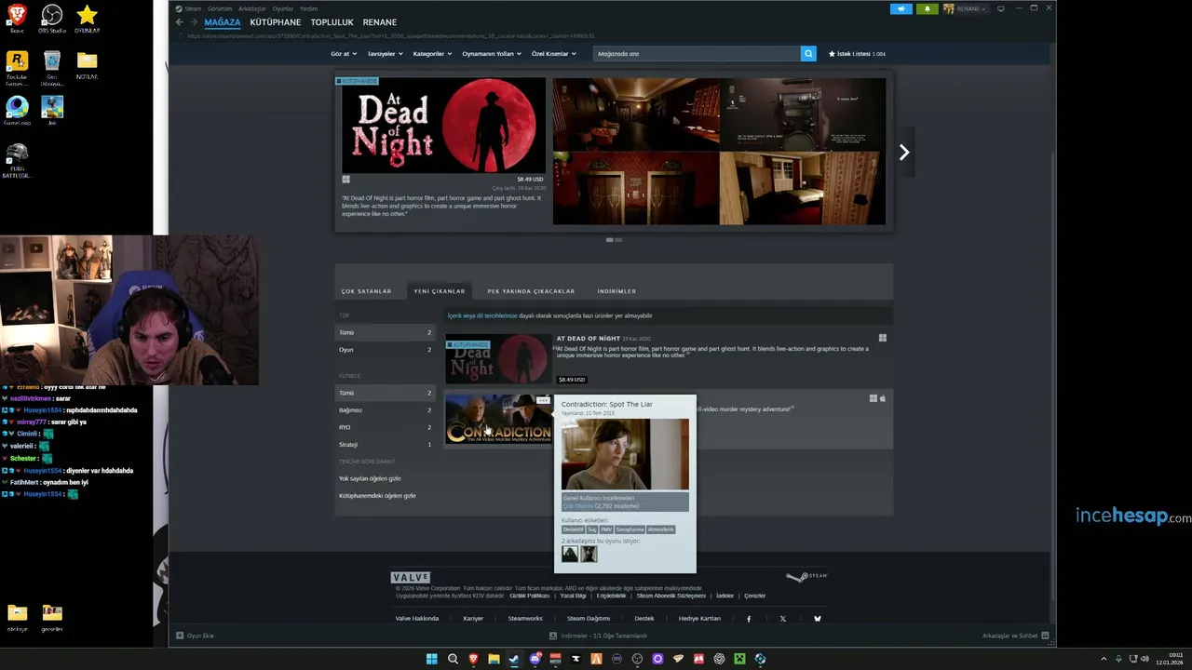Open the OBS Studio desktop shortcut
Screen dimensions: 1192x670
pyautogui.click(x=52, y=19)
